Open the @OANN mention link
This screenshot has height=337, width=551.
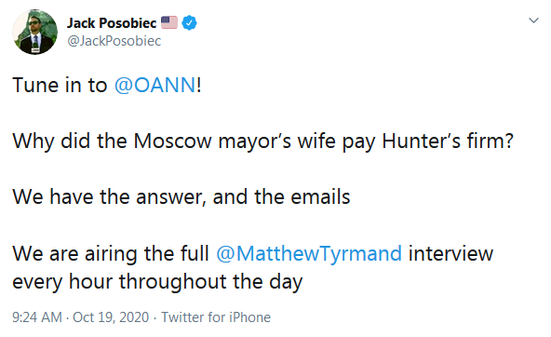coord(155,85)
